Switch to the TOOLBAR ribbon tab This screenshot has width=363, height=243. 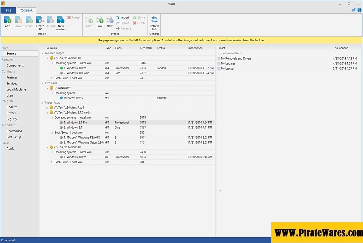coord(26,10)
